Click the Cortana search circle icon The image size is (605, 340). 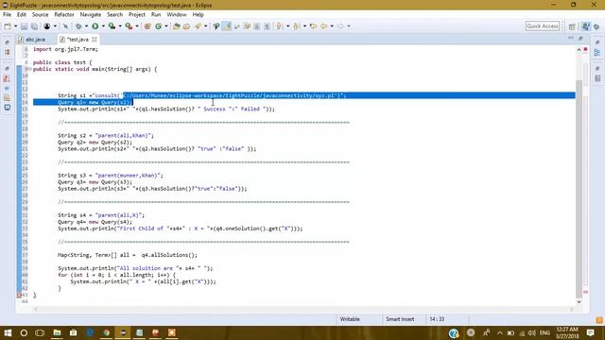coord(24,332)
